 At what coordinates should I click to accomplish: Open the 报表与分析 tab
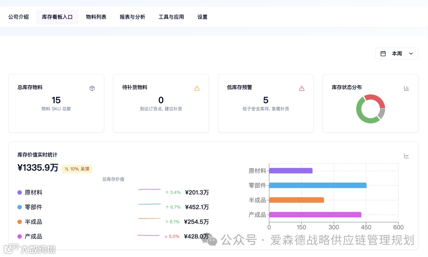pyautogui.click(x=132, y=17)
